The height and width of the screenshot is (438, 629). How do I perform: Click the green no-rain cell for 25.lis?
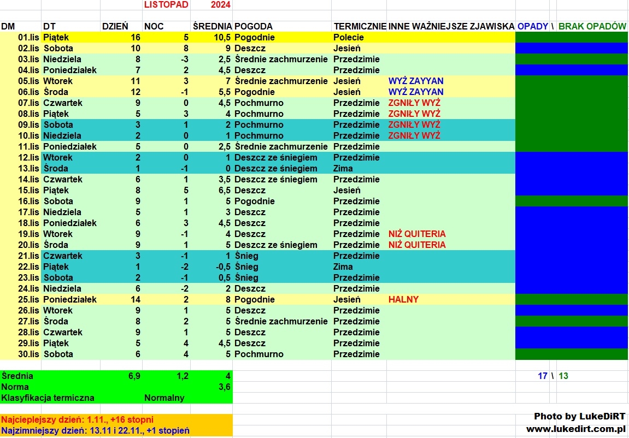[571, 299]
